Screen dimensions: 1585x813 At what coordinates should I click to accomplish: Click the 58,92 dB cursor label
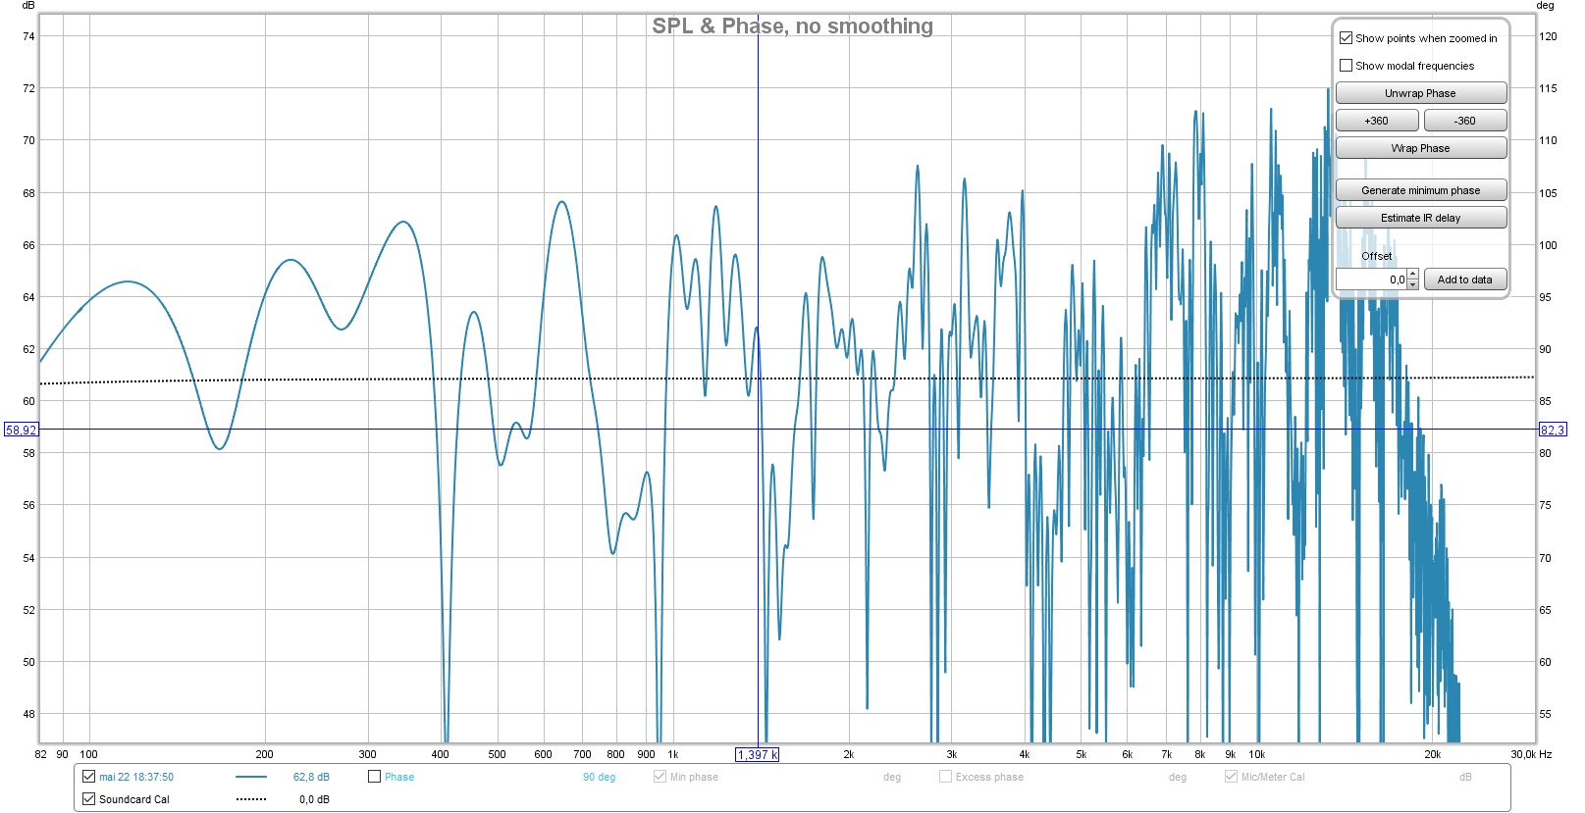pos(21,430)
